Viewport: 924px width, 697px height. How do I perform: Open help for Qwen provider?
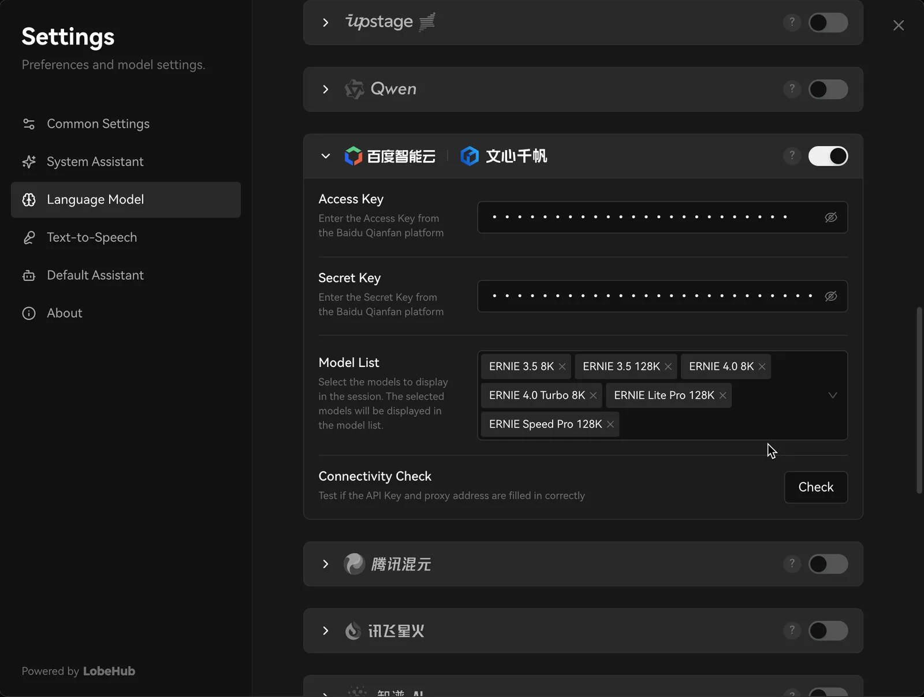tap(792, 89)
